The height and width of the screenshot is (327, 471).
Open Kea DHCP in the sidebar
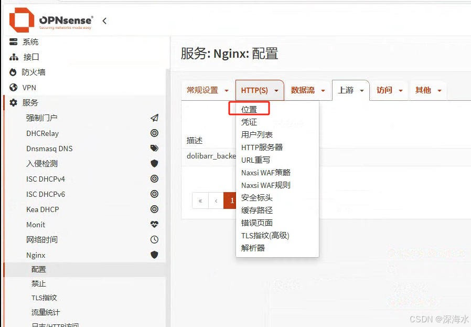click(42, 209)
